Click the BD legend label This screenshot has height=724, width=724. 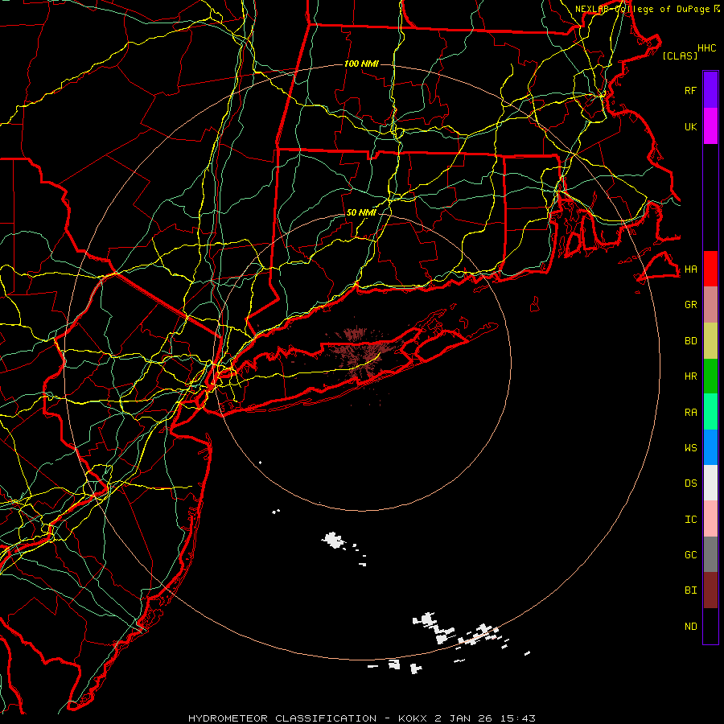(690, 341)
